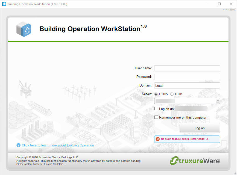237x175 pixels.
Task: Open learn more about Building Operation link
Action: 58,145
